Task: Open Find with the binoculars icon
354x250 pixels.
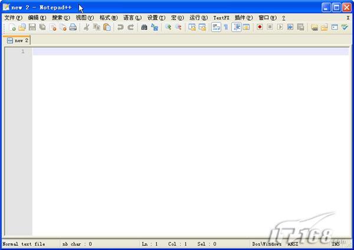Action: point(144,27)
